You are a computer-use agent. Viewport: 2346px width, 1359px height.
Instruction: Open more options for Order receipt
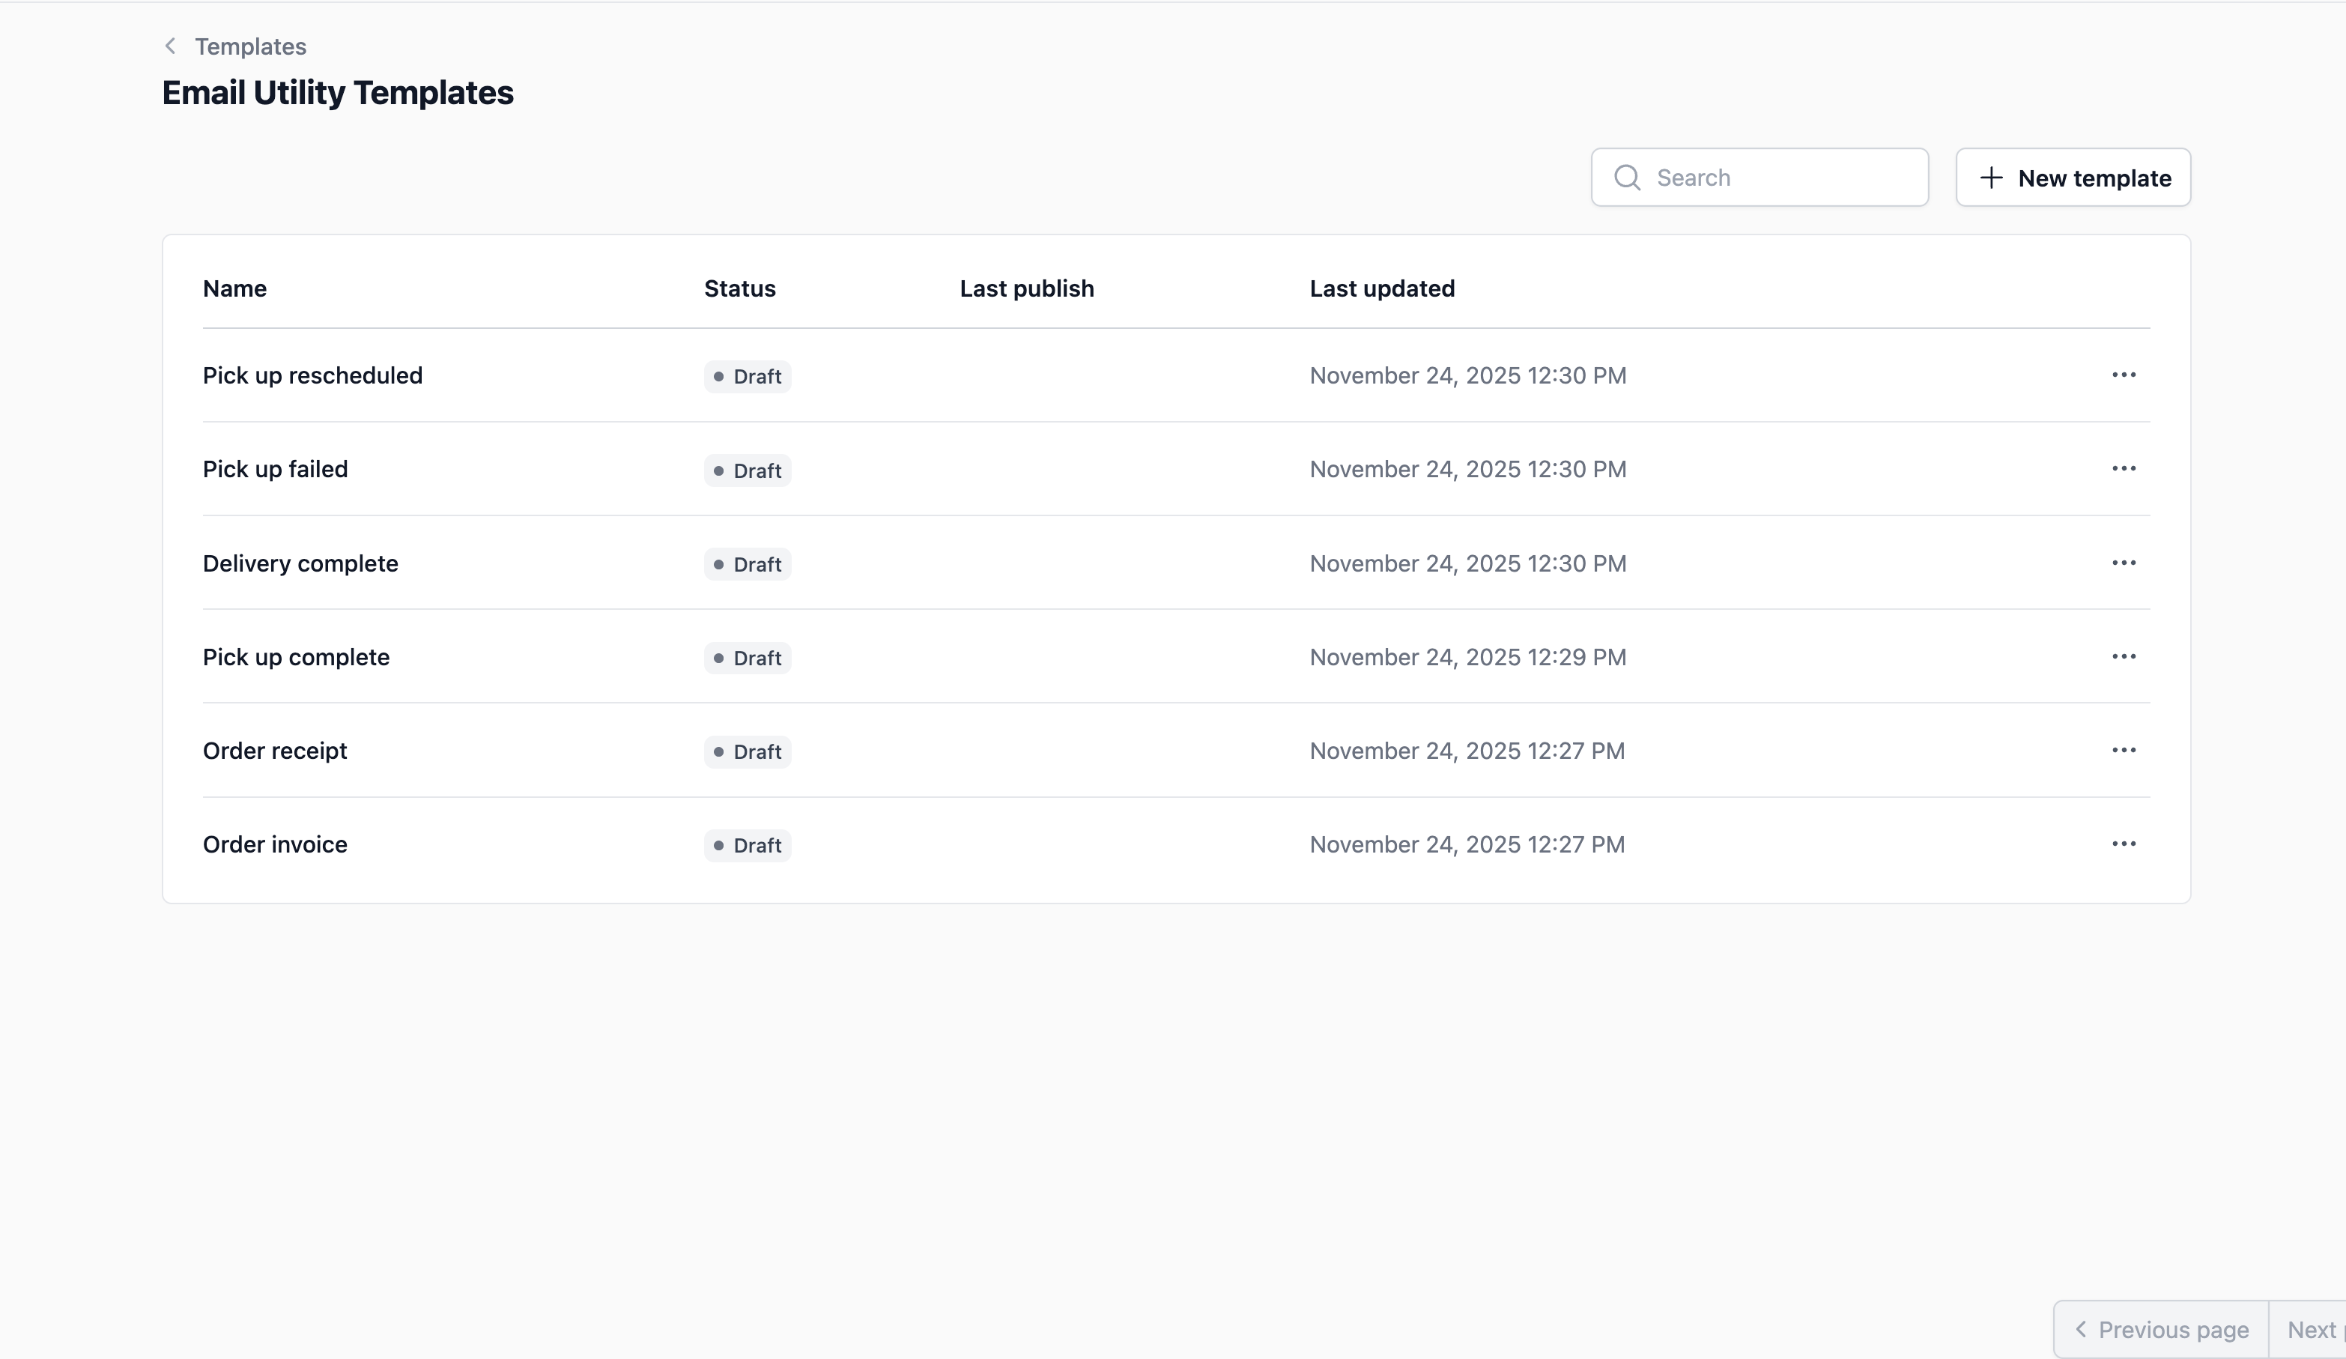click(x=2124, y=750)
